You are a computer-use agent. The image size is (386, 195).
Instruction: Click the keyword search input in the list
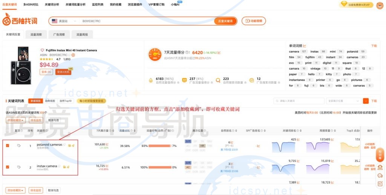point(299,101)
